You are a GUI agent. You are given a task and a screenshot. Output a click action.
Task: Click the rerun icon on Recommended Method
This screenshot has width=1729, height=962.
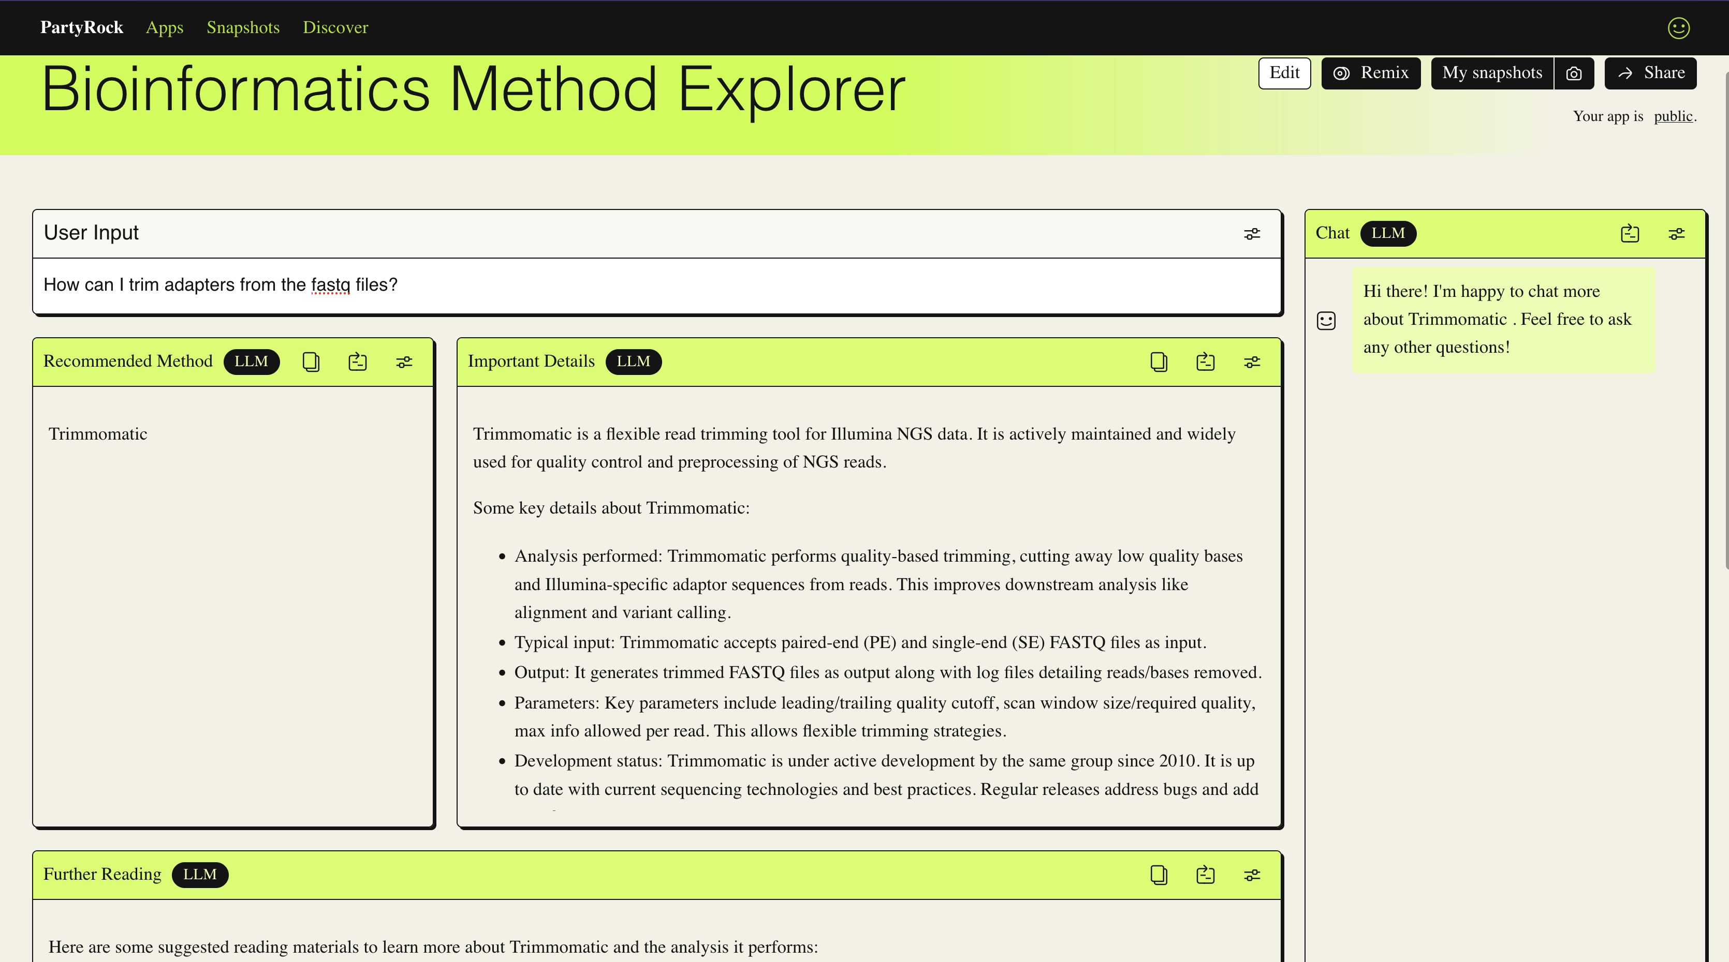coord(358,362)
